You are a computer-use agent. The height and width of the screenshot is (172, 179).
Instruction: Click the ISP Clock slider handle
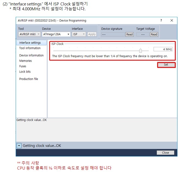coord(141,51)
